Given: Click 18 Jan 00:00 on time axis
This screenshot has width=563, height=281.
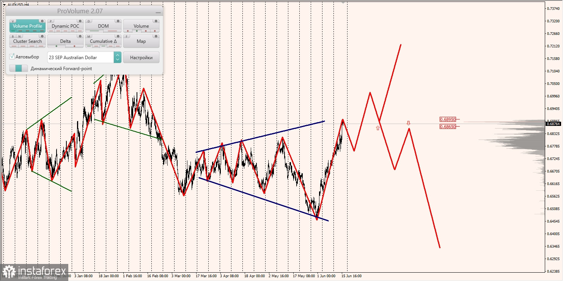Looking at the screenshot, I should pyautogui.click(x=109, y=276).
